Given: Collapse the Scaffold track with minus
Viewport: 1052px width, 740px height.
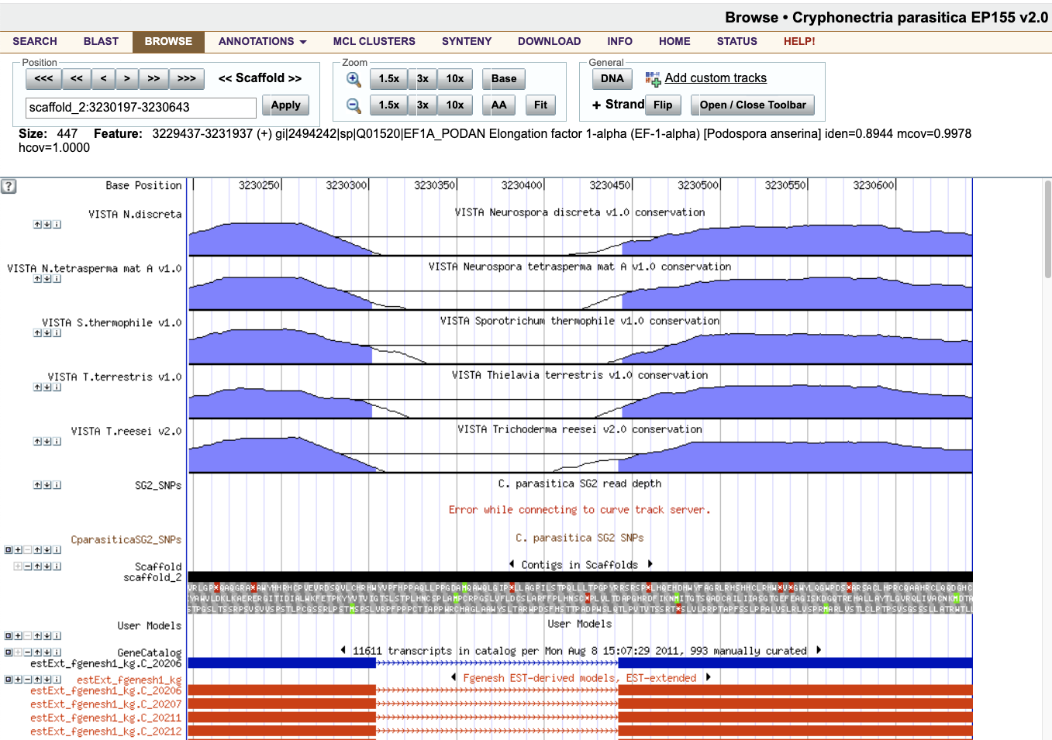Looking at the screenshot, I should pyautogui.click(x=28, y=566).
